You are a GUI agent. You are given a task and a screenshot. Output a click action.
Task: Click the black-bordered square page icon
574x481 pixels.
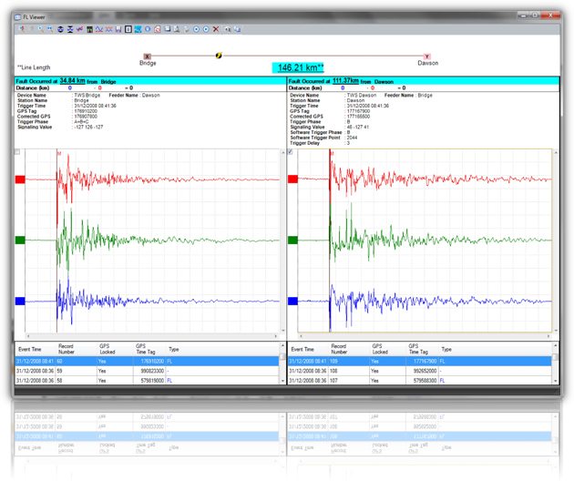click(128, 29)
